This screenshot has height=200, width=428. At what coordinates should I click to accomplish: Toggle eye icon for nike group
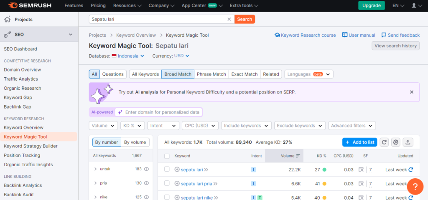tap(146, 197)
